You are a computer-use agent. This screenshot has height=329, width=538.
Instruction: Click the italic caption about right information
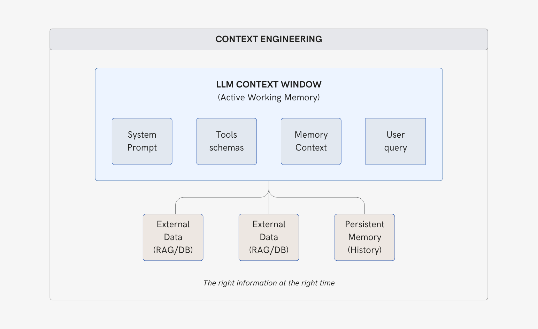(269, 283)
